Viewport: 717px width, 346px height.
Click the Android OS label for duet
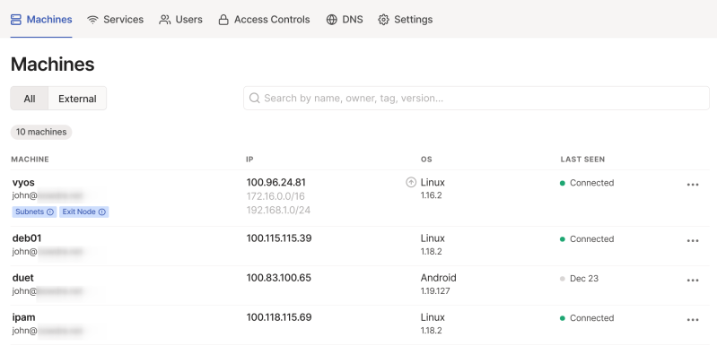click(439, 278)
